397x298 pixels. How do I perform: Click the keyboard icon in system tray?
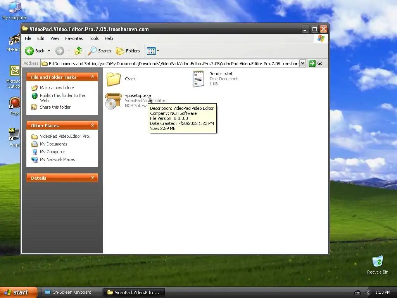tap(357, 293)
